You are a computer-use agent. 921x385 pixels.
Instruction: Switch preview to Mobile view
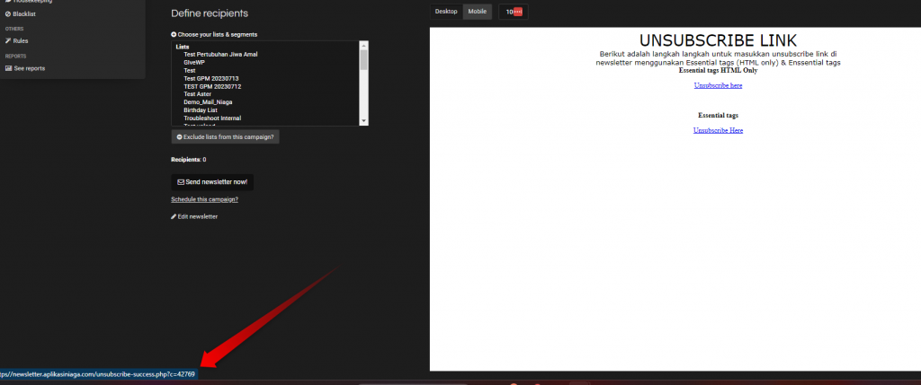(x=478, y=12)
